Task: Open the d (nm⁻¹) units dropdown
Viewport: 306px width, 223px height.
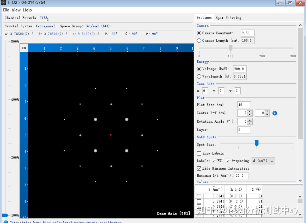Action: click(263, 161)
